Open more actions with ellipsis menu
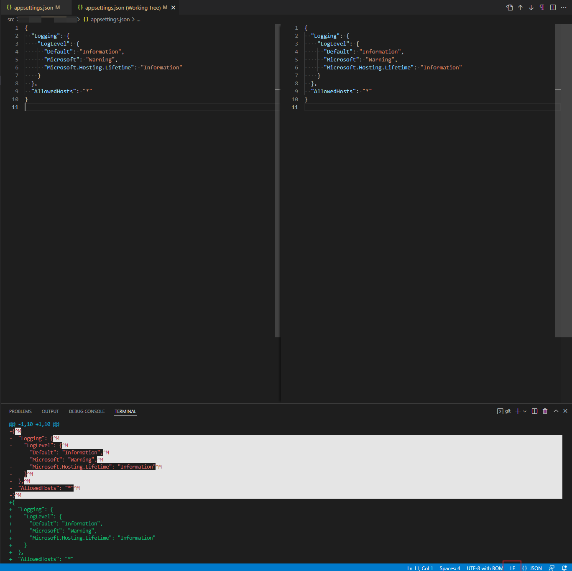This screenshot has width=572, height=571. click(x=564, y=7)
